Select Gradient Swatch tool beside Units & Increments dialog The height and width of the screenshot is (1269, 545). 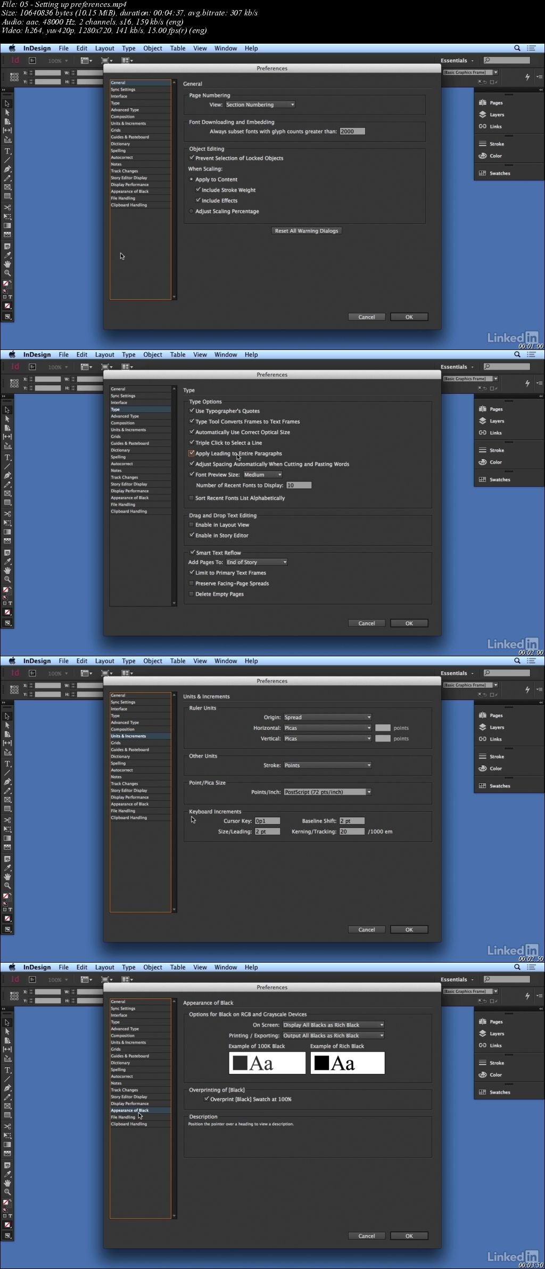click(x=7, y=838)
